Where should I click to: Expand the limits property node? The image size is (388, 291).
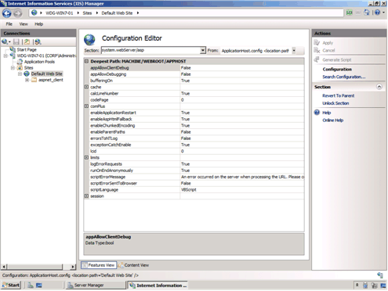86,157
